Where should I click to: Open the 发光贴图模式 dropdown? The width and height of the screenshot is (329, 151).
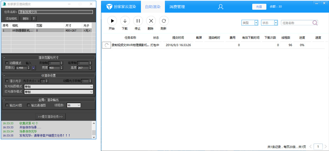tap(58, 86)
